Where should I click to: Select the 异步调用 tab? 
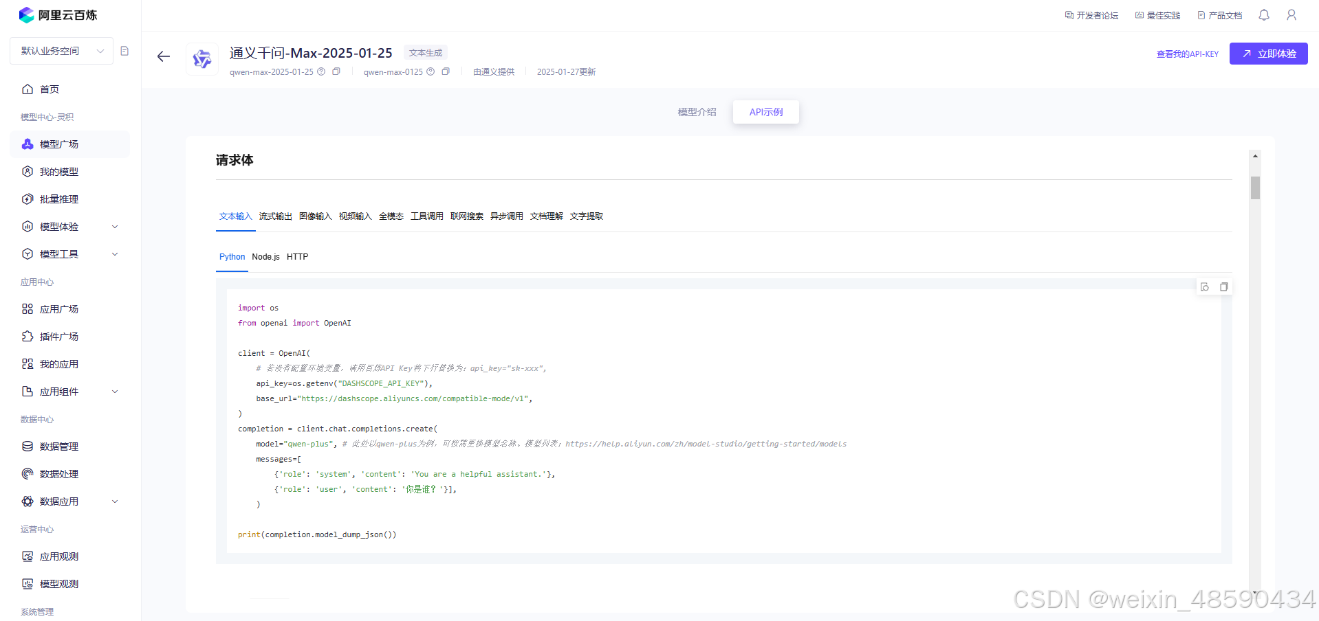(x=507, y=216)
